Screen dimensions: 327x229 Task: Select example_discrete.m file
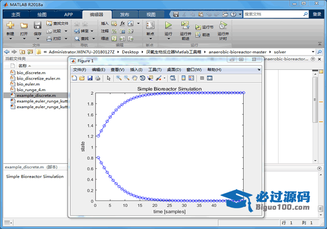tap(36, 95)
